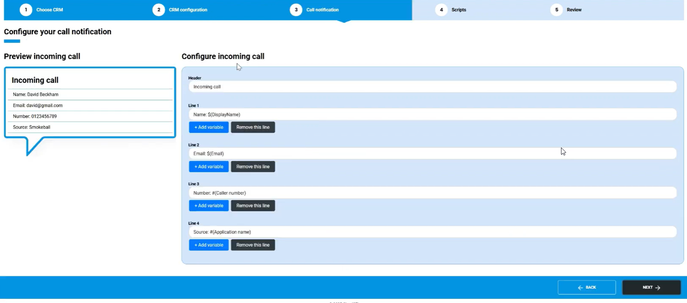687x303 pixels.
Task: Click step 4 circle for Scripts
Action: tap(441, 10)
